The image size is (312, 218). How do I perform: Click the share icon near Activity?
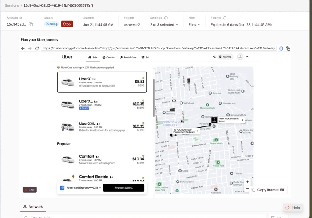point(214,57)
